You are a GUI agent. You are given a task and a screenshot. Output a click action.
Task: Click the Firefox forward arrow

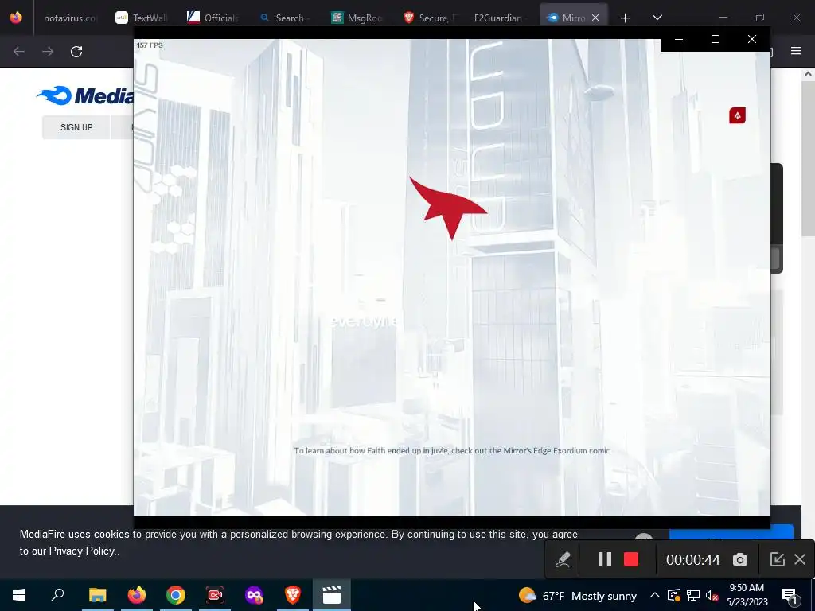(x=48, y=52)
